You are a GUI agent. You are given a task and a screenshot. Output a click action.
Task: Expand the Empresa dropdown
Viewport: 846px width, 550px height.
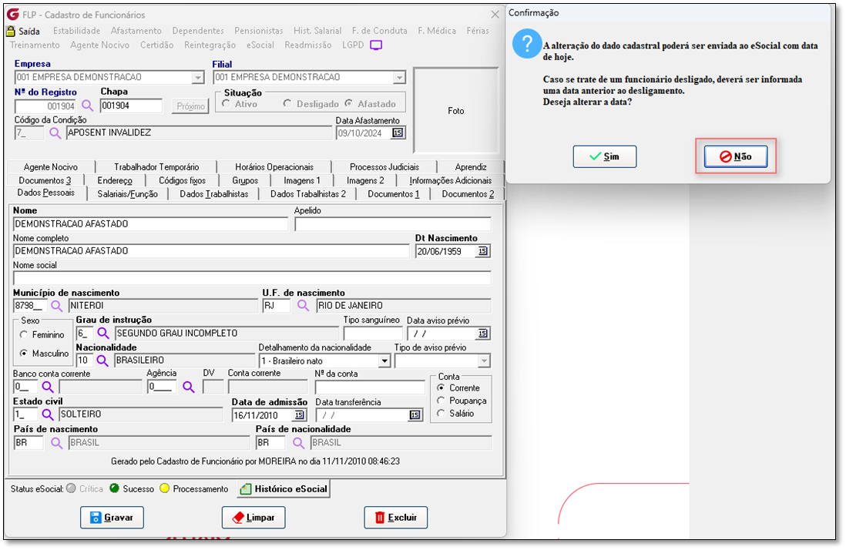(x=198, y=78)
